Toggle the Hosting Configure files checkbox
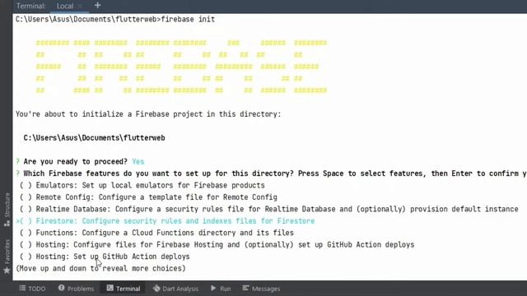The width and height of the screenshot is (527, 296). coord(26,245)
